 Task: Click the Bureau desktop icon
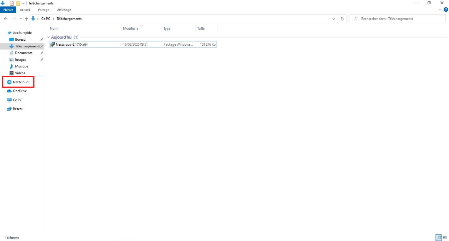[x=12, y=39]
